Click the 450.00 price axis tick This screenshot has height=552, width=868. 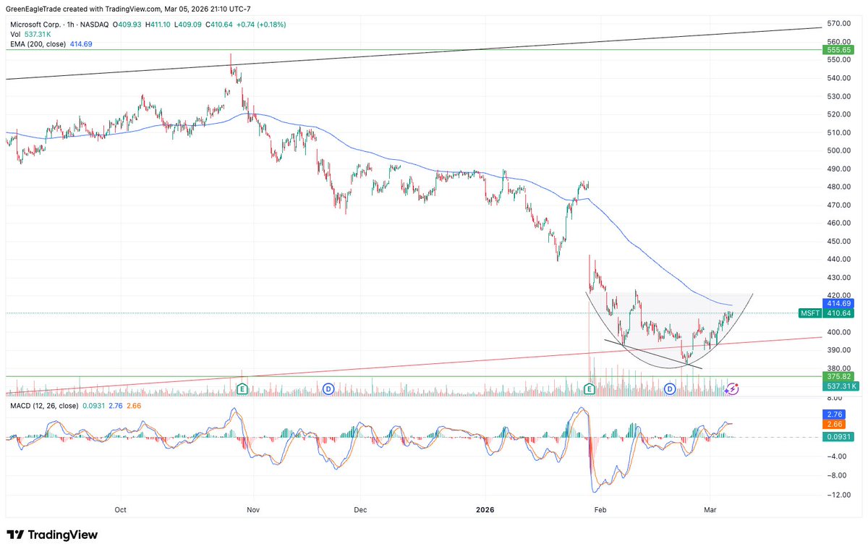(838, 241)
